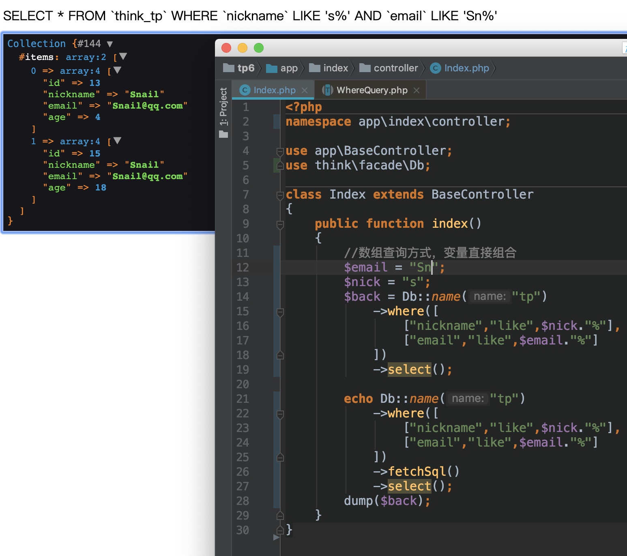The width and height of the screenshot is (627, 556).
Task: Fold class Index at line 7
Action: pos(280,195)
